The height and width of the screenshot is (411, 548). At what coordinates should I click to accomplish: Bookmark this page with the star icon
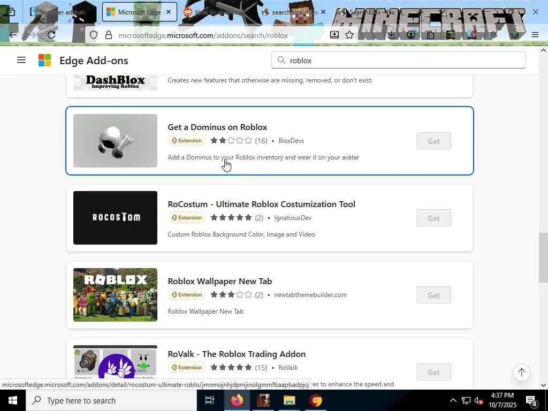point(349,35)
